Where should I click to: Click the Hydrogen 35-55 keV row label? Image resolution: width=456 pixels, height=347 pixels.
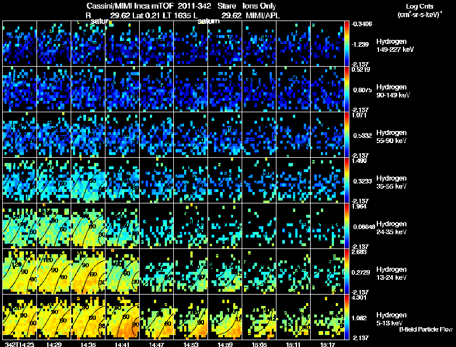tap(392, 182)
